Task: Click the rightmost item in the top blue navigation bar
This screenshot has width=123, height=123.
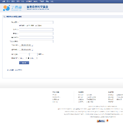Action: click(52, 1)
